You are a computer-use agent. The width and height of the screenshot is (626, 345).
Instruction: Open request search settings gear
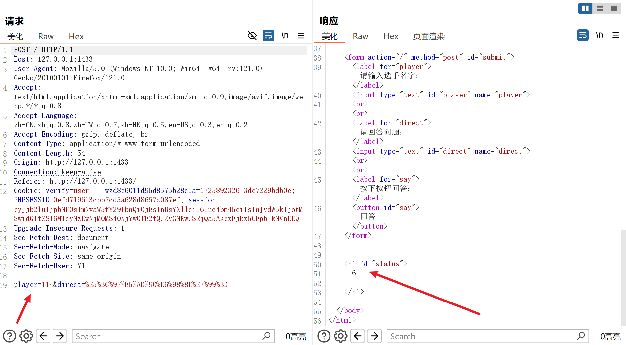point(26,336)
